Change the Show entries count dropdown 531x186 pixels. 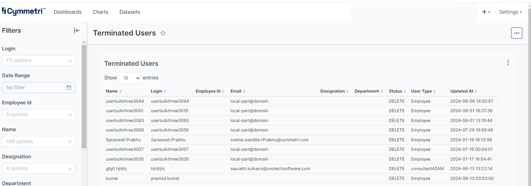pos(130,78)
